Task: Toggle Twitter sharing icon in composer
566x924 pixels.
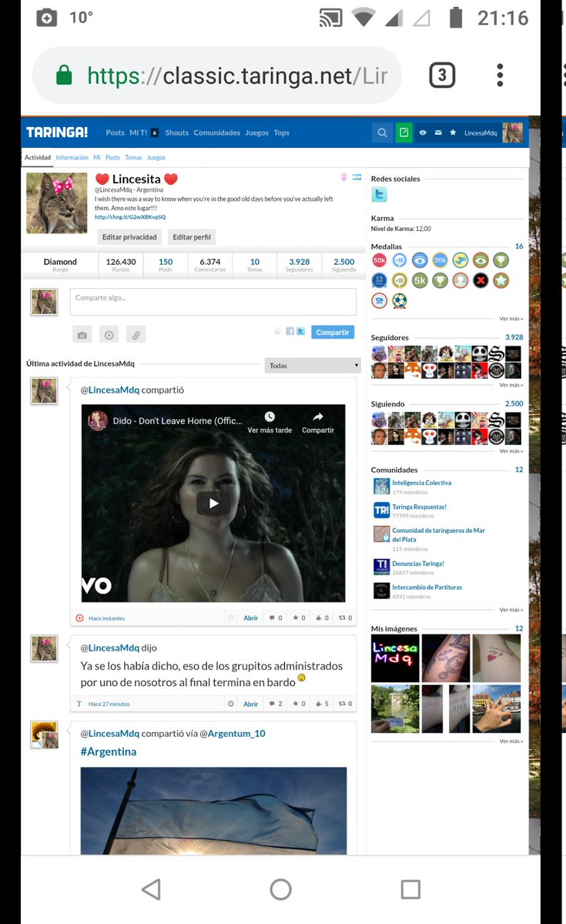Action: (301, 331)
